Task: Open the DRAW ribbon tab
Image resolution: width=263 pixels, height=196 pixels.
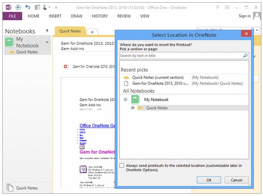Action: coord(77,16)
